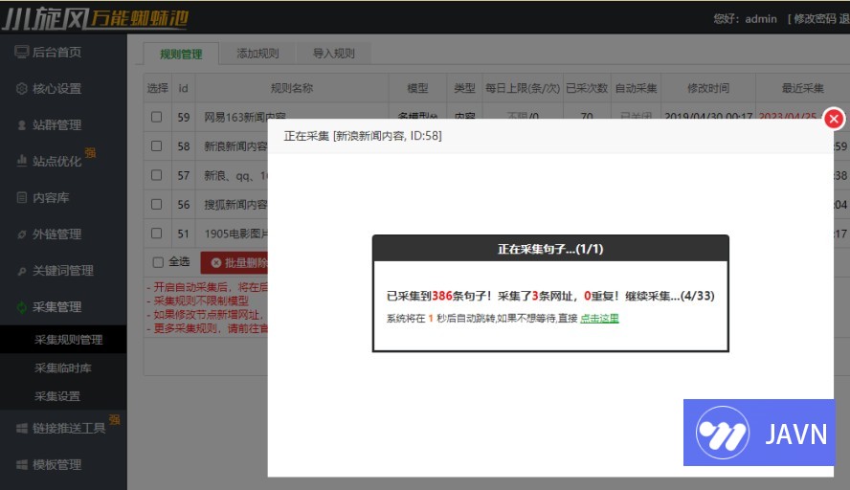Click the user icon beside 站群管理

(22, 125)
